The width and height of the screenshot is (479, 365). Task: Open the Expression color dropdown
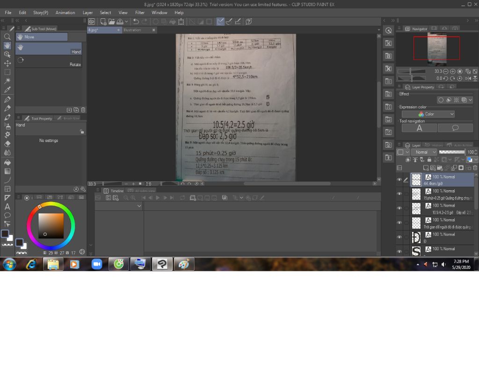[x=428, y=114]
